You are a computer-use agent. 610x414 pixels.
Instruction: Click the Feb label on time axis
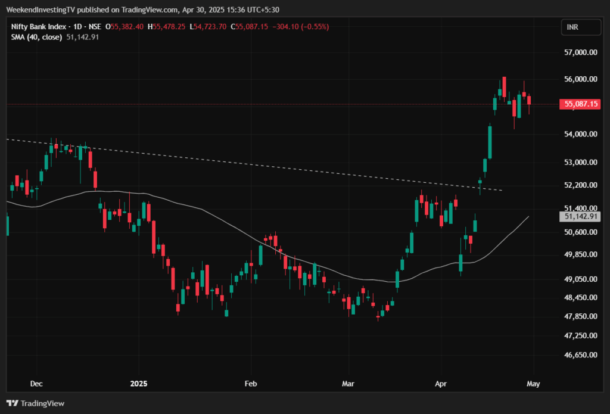coord(251,384)
